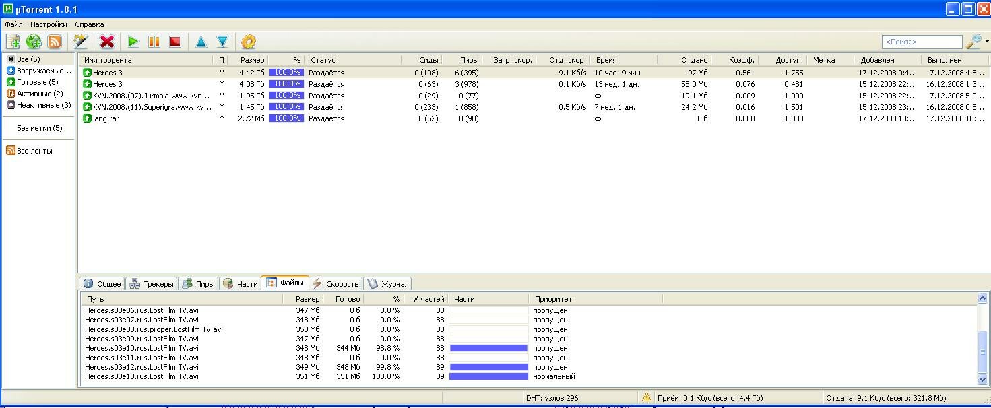Click the green Start torrent icon
The width and height of the screenshot is (991, 408).
pyautogui.click(x=133, y=42)
